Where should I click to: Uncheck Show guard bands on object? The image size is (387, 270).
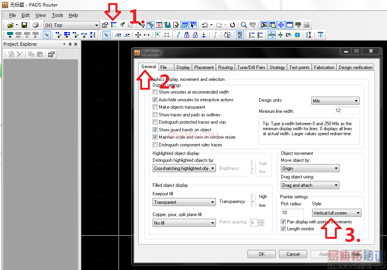point(155,130)
